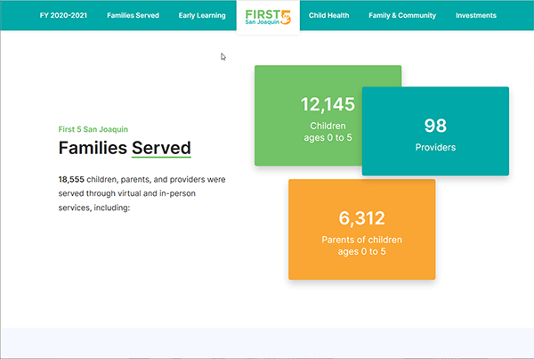The height and width of the screenshot is (359, 534).
Task: Open the FY 2020-2021 nav item
Action: coord(63,15)
